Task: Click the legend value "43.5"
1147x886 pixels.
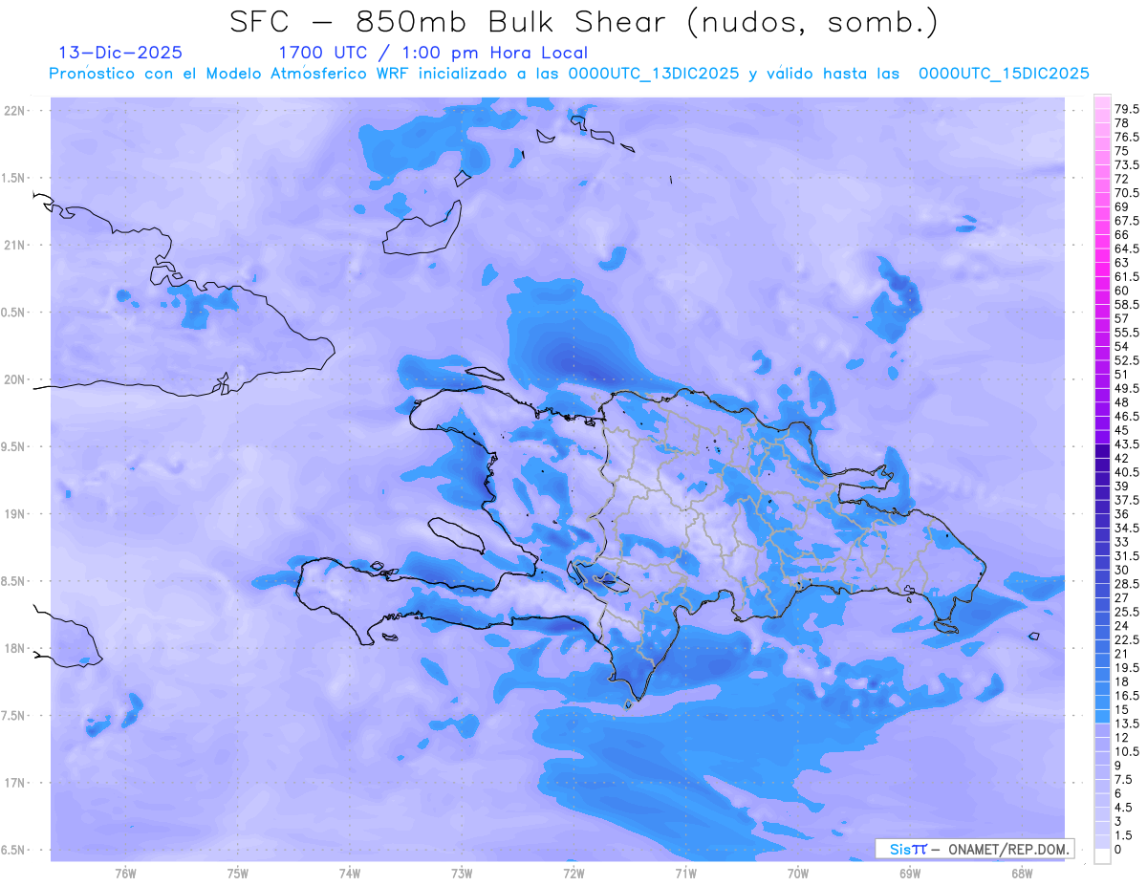Action: pyautogui.click(x=1127, y=444)
